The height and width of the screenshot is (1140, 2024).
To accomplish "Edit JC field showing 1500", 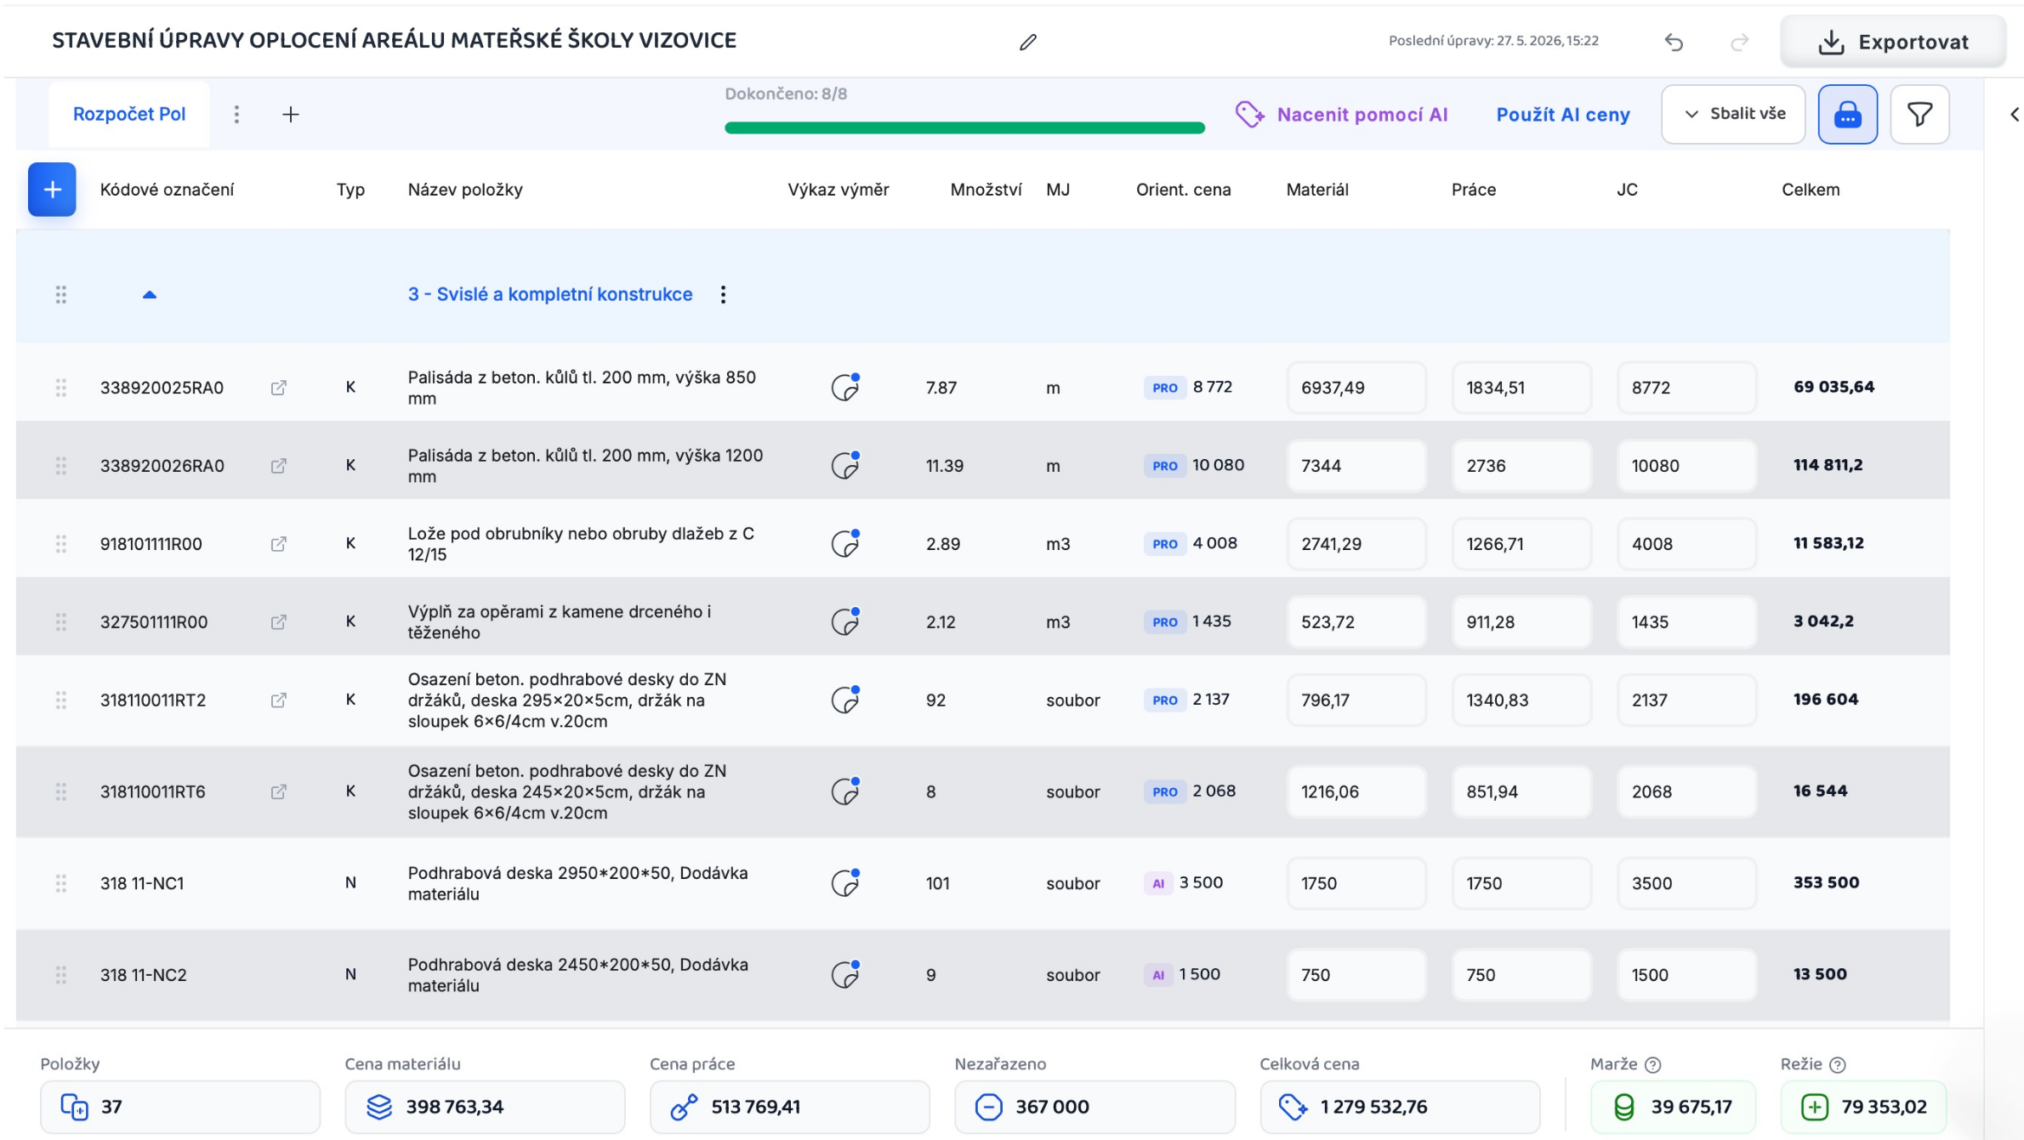I will 1686,975.
